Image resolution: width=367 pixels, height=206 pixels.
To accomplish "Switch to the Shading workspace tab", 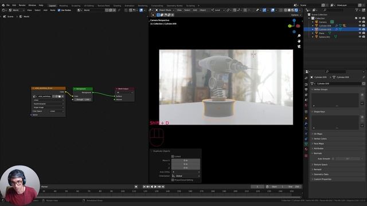I will pos(117,6).
